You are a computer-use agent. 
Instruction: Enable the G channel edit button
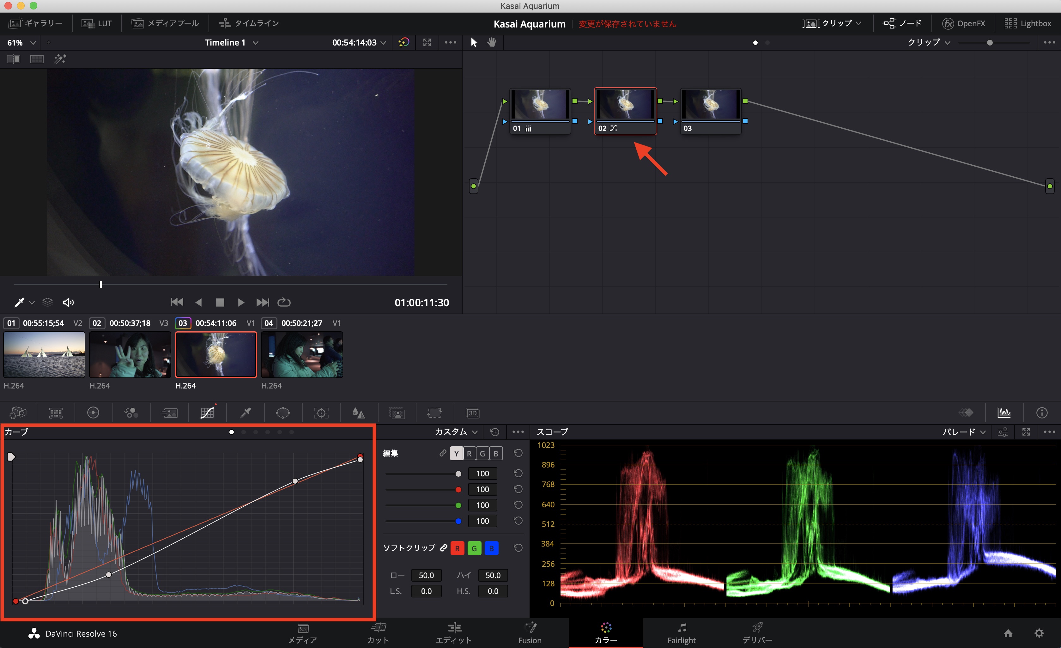click(x=482, y=453)
